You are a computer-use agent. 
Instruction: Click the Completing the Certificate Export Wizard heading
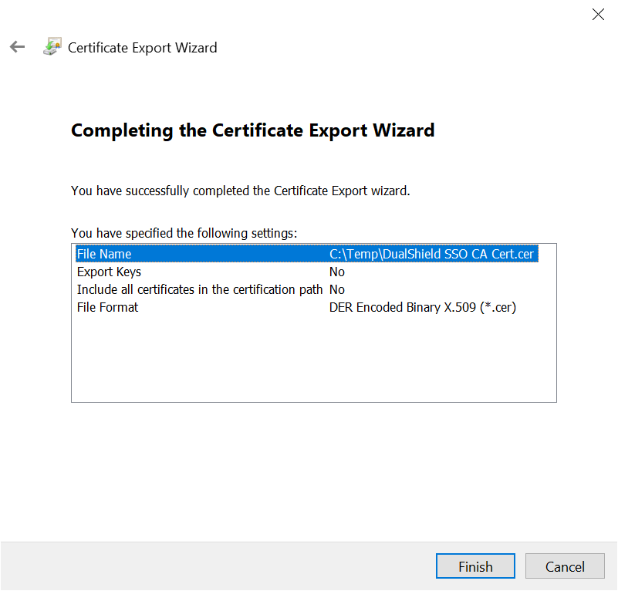[252, 130]
